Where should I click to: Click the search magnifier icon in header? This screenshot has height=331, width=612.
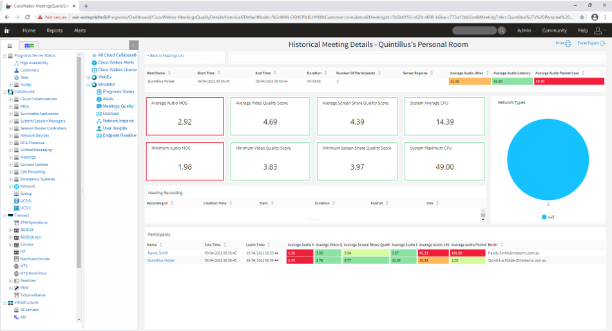(502, 30)
